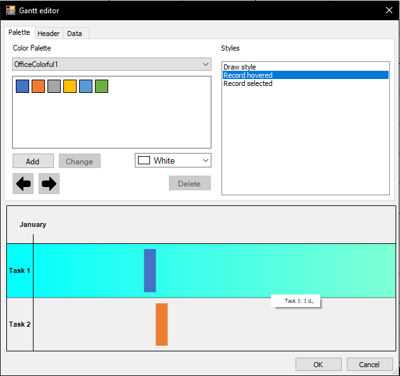The image size is (400, 376).
Task: Click the 'Color Palette' label
Action: (32, 48)
